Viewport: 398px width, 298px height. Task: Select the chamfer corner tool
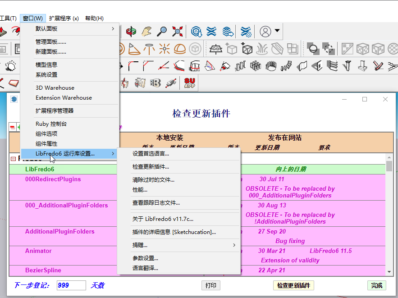pos(148,66)
